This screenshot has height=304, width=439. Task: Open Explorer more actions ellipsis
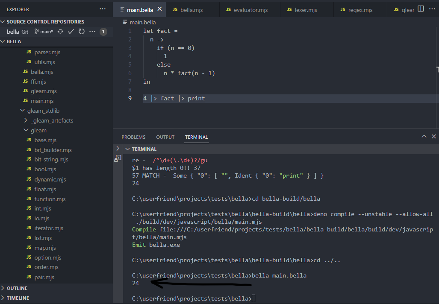103,9
